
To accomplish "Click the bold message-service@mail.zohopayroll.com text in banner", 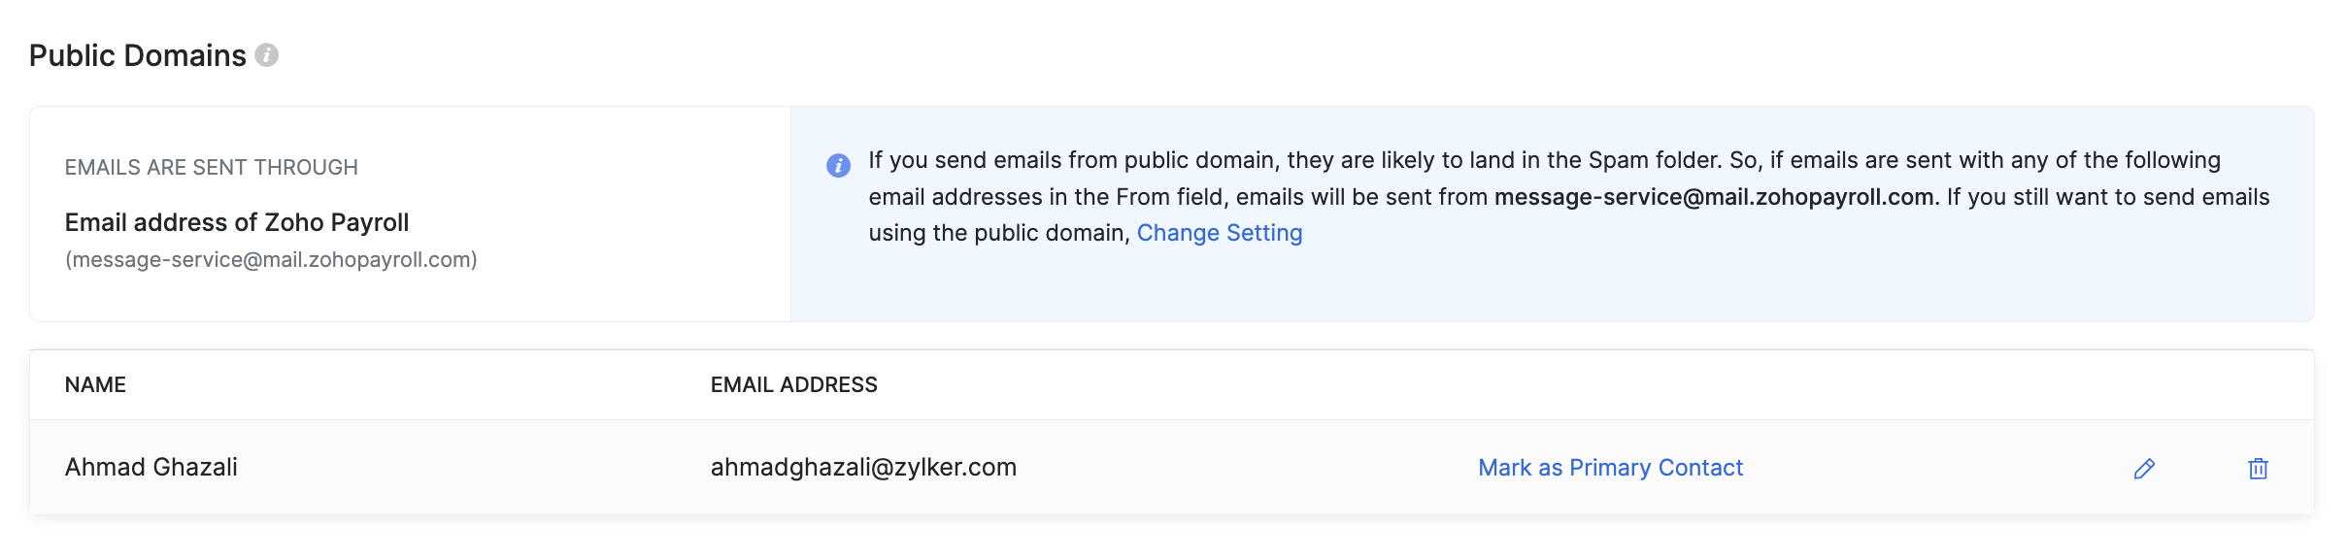I will (x=1714, y=197).
